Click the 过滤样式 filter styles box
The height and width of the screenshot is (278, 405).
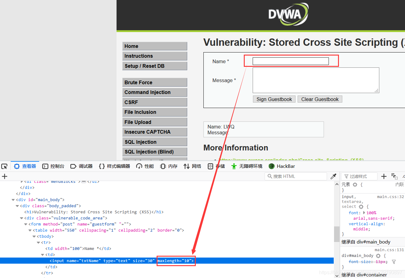[x=359, y=176]
